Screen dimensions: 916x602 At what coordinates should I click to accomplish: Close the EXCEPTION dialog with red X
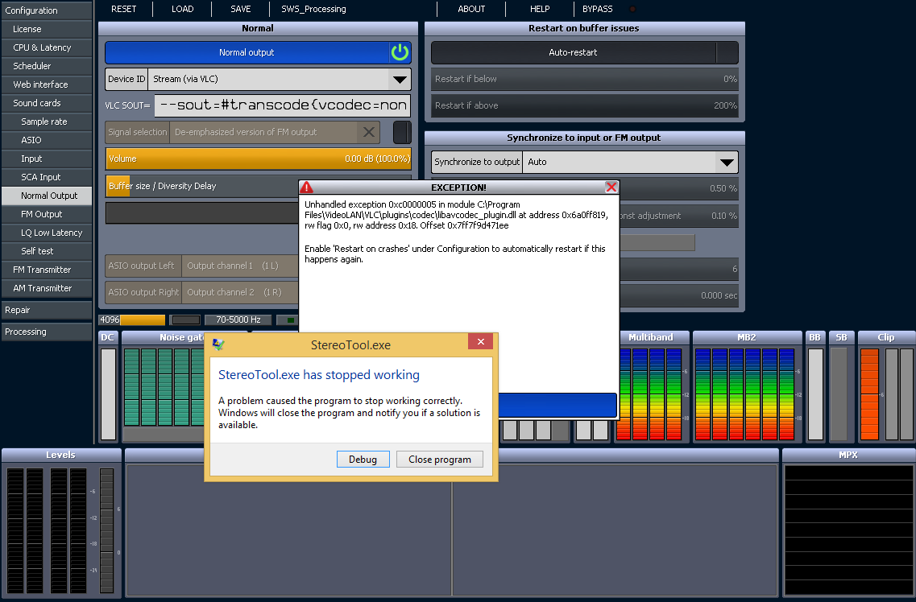[x=611, y=188]
